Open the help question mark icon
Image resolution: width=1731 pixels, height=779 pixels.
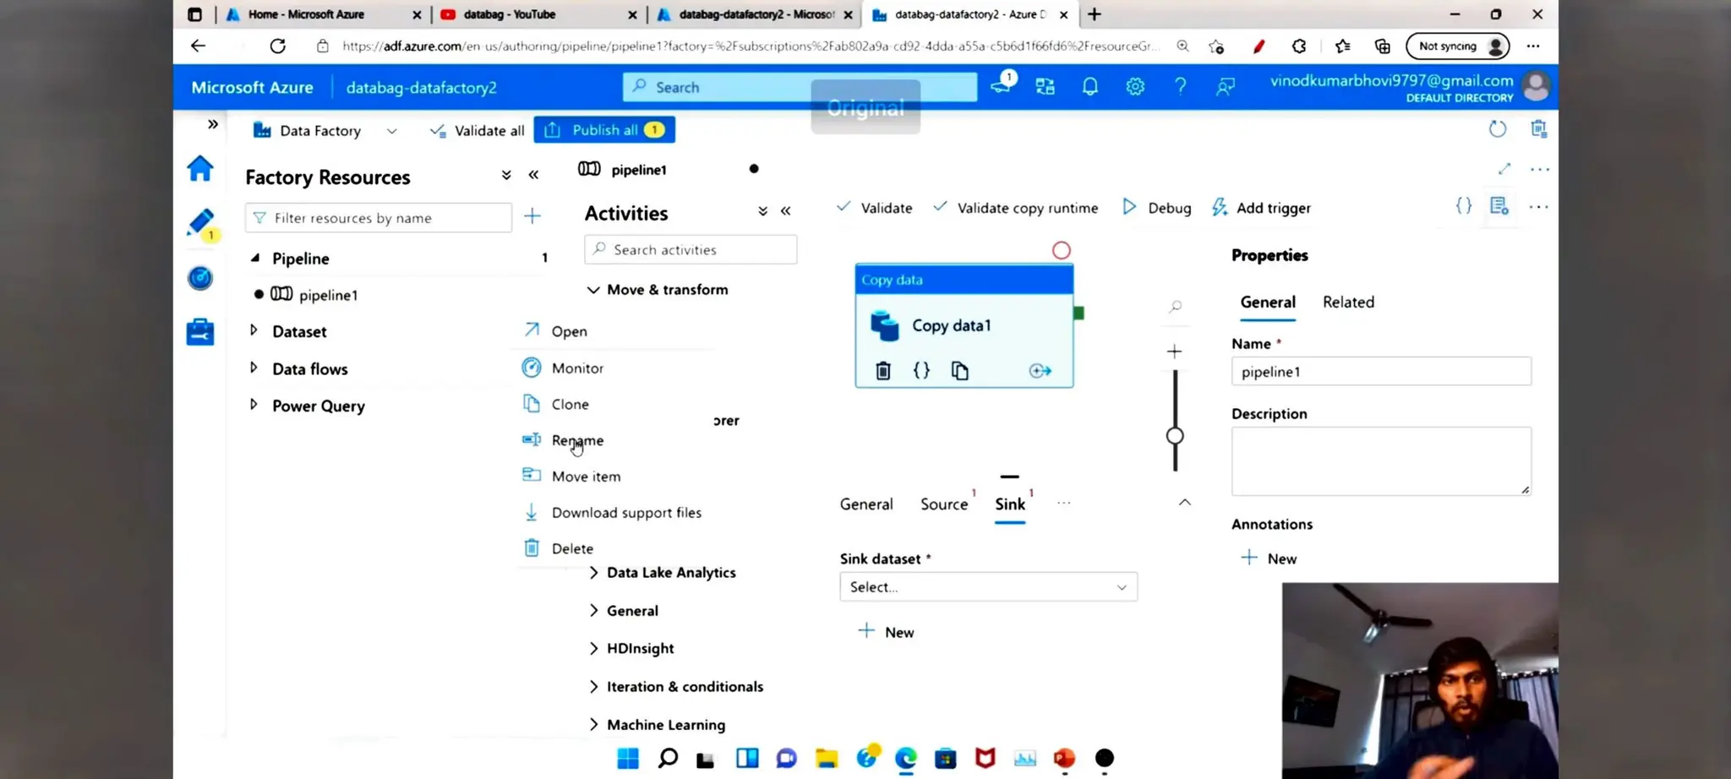[x=1181, y=87]
